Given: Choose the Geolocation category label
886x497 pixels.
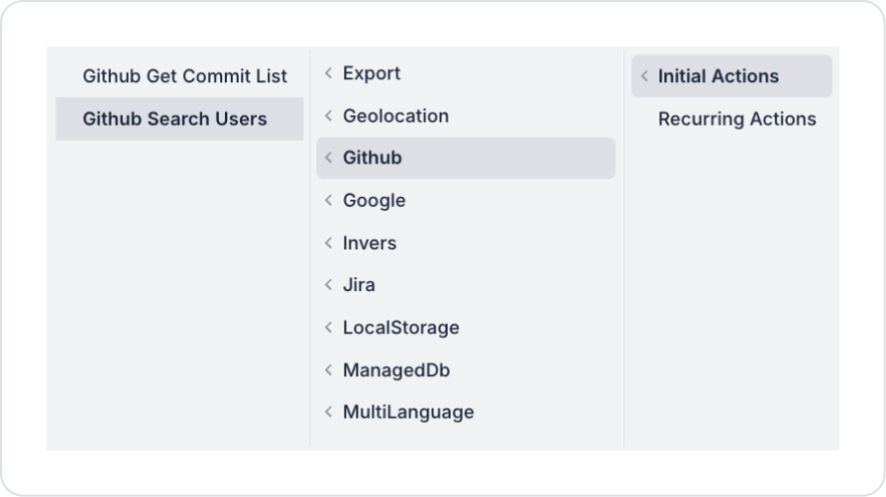Looking at the screenshot, I should coord(395,116).
